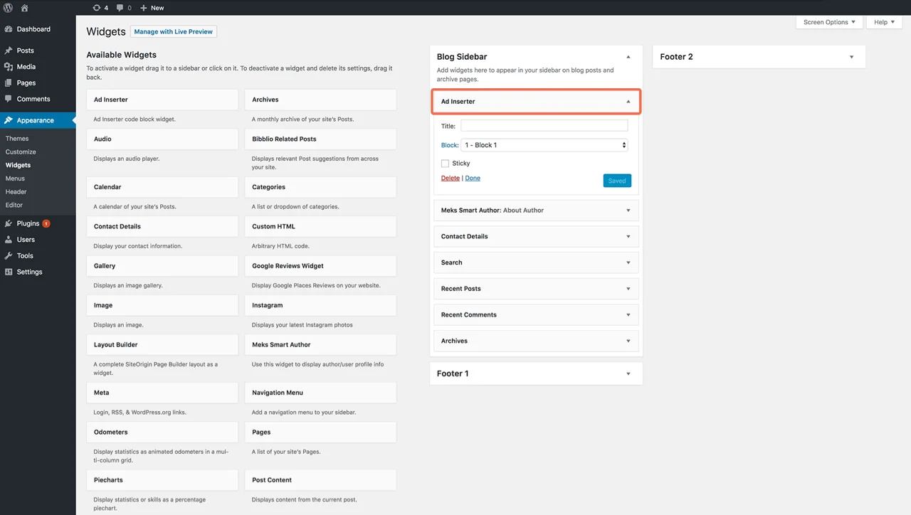
Task: Add the Post Content widget
Action: 320,480
